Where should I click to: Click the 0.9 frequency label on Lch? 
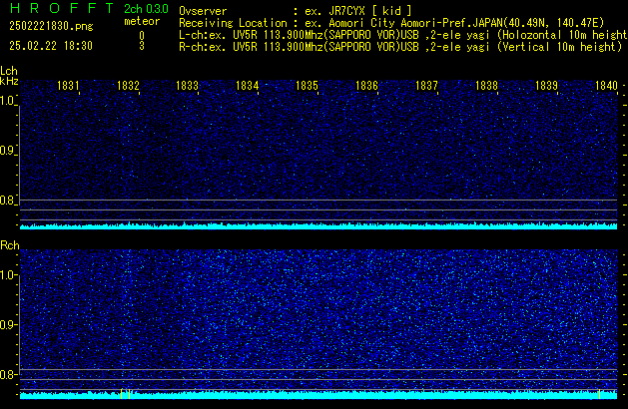[7, 151]
